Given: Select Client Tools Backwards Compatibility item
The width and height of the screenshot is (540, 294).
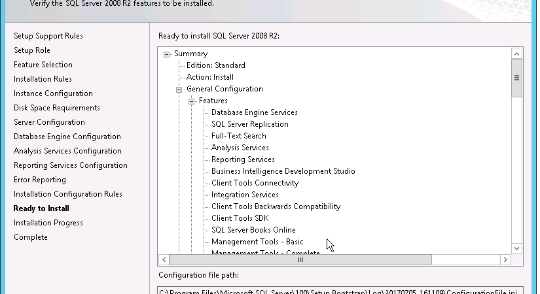Looking at the screenshot, I should pos(276,206).
